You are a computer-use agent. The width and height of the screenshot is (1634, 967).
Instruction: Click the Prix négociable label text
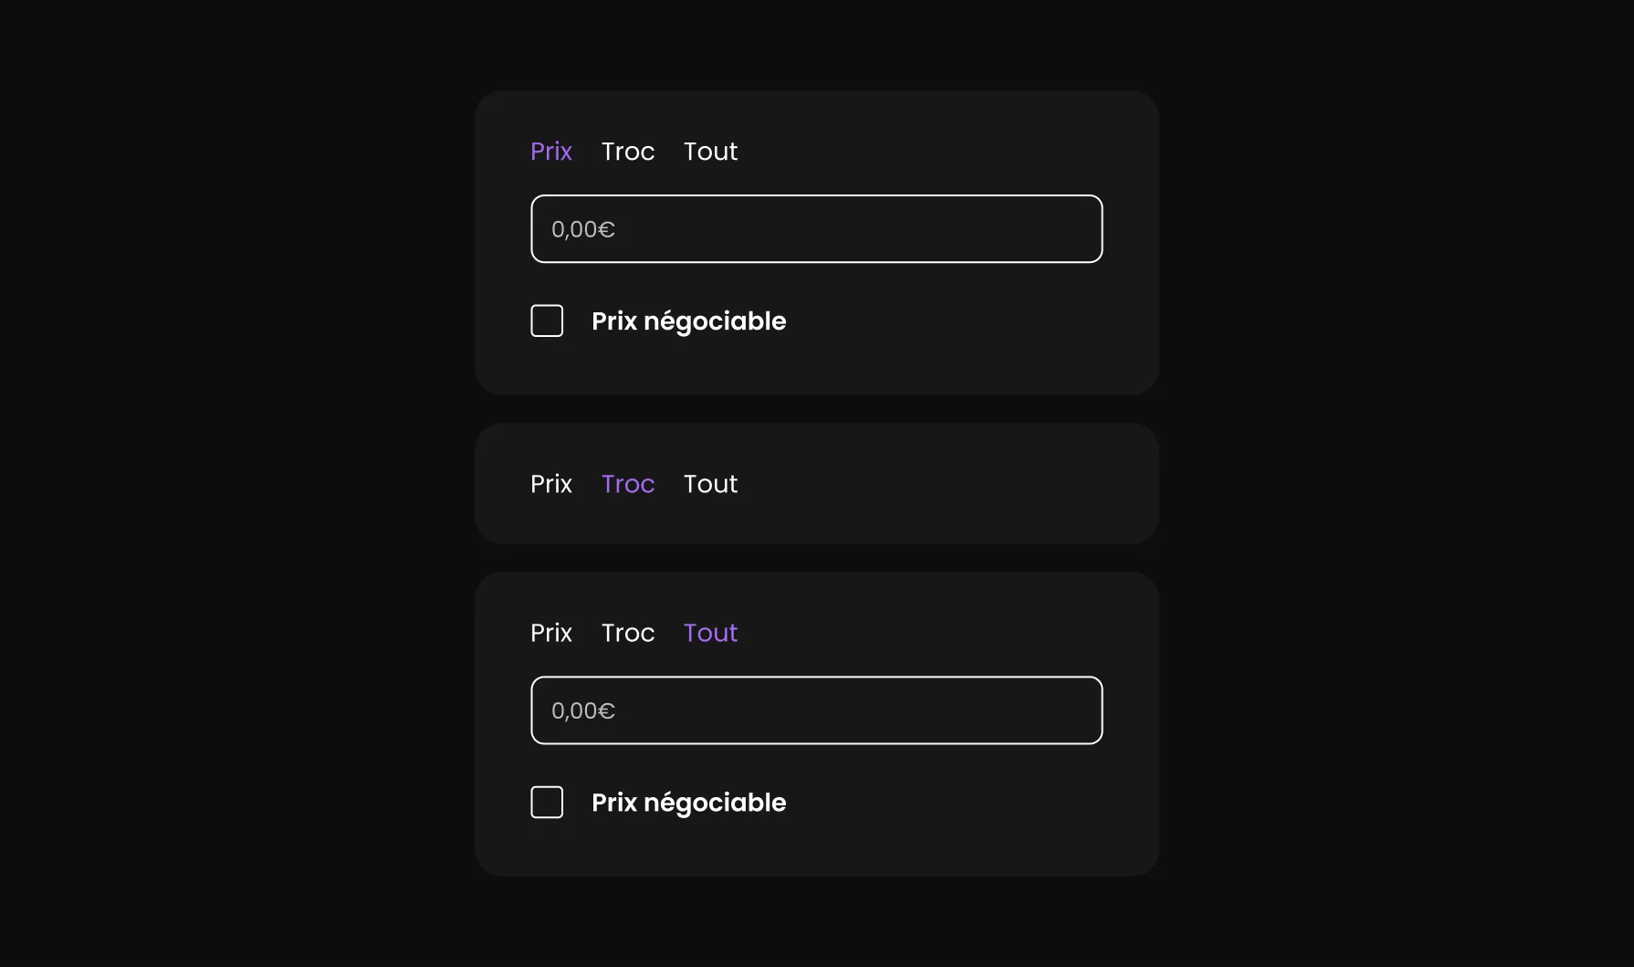click(x=688, y=321)
